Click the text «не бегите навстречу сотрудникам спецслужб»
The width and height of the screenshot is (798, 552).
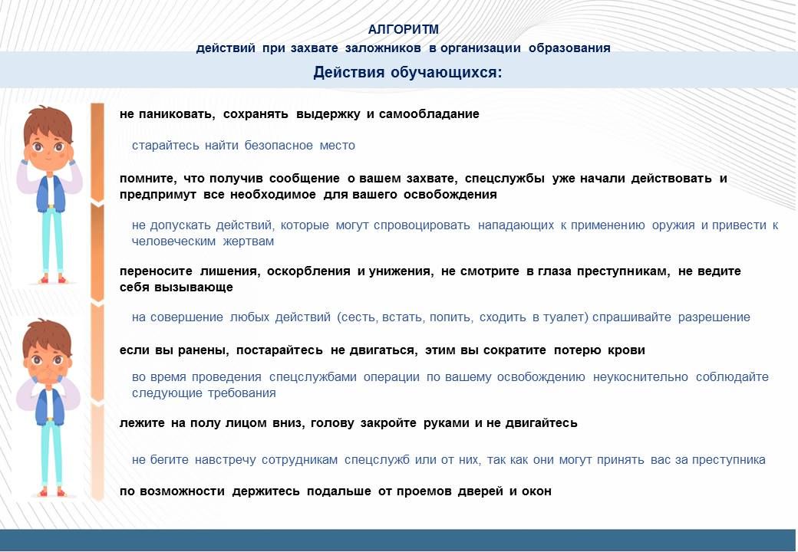(x=448, y=460)
